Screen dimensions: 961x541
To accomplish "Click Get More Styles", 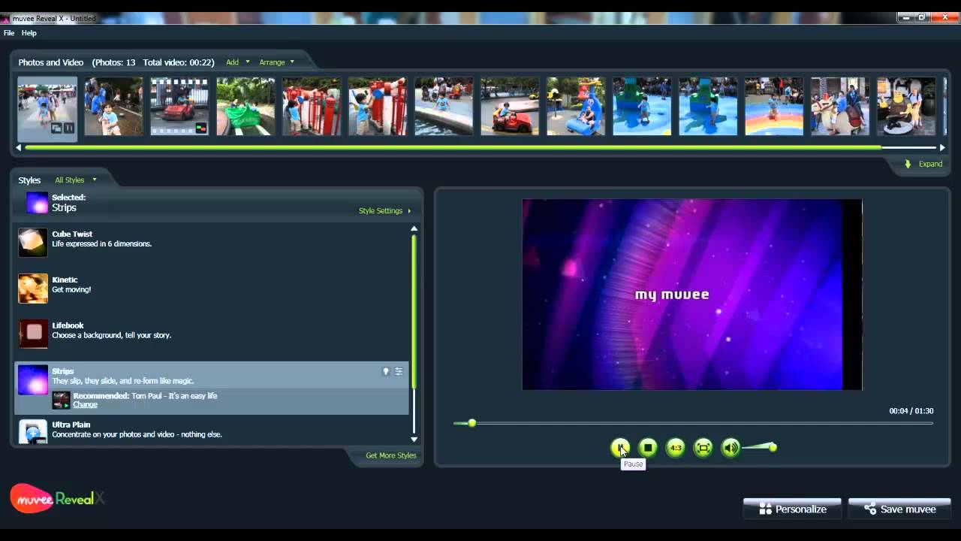I will pyautogui.click(x=390, y=455).
